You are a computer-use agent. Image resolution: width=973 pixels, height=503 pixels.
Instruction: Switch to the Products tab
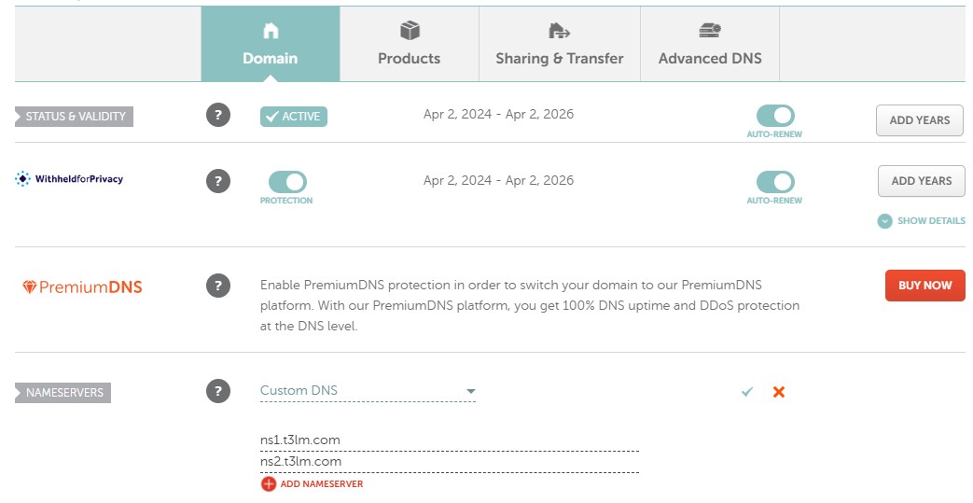click(409, 44)
